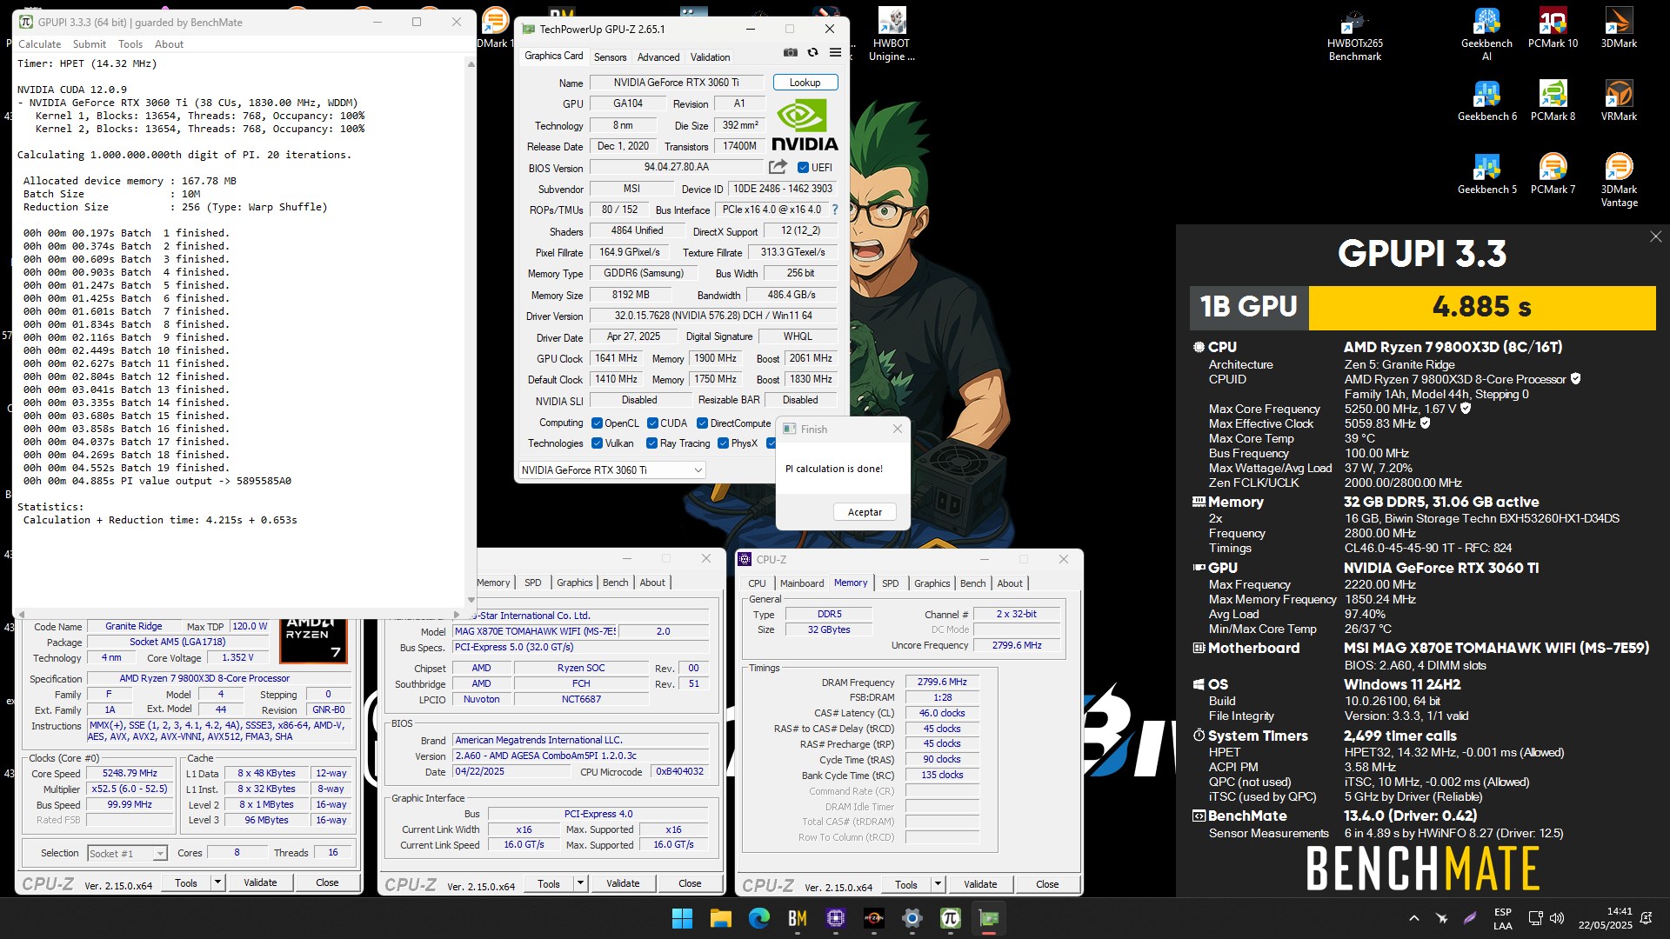The height and width of the screenshot is (939, 1670).
Task: Close the BenchMate GPUPI result panel
Action: pos(1655,236)
